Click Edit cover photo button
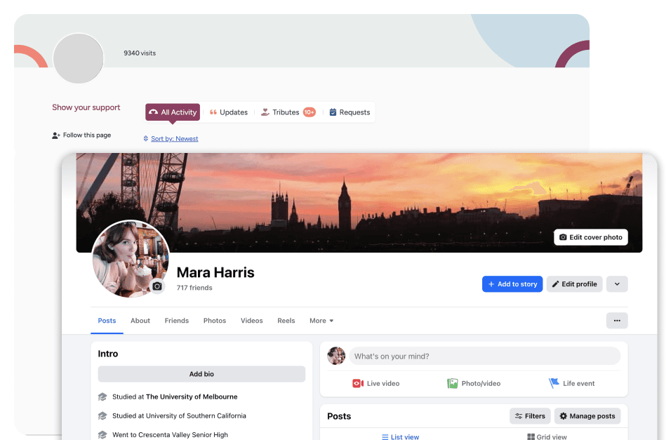The width and height of the screenshot is (671, 440). [590, 237]
